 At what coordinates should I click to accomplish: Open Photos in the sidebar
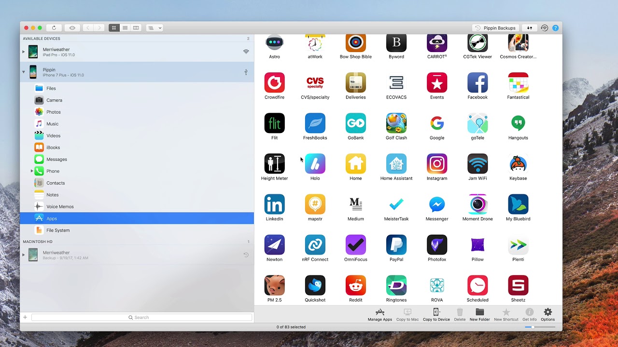click(x=137, y=112)
